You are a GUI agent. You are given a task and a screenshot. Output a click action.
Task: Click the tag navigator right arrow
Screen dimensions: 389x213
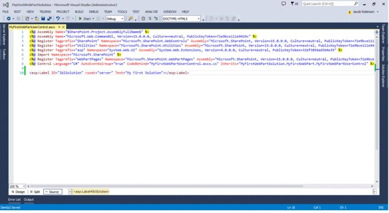click(x=375, y=191)
